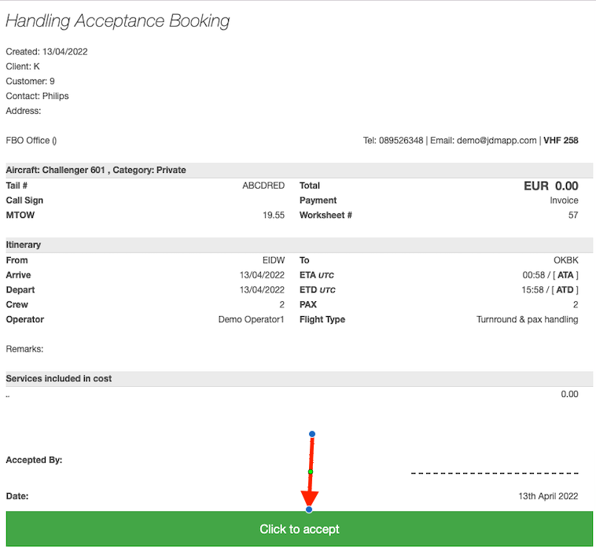Select the VHF 258 frequency text
Image resolution: width=596 pixels, height=548 pixels.
click(x=561, y=141)
